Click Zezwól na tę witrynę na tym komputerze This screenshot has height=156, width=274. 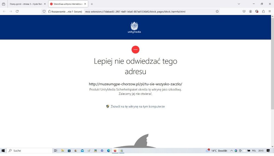point(138,107)
